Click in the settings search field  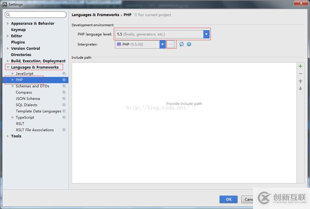pos(36,14)
